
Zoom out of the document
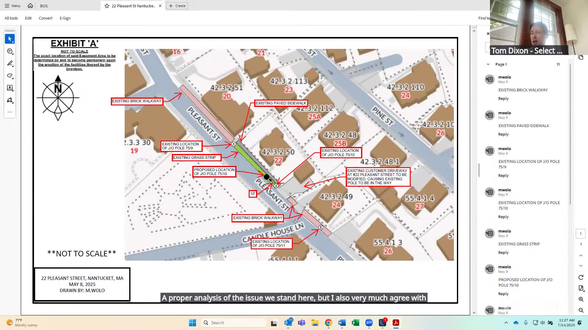(581, 310)
